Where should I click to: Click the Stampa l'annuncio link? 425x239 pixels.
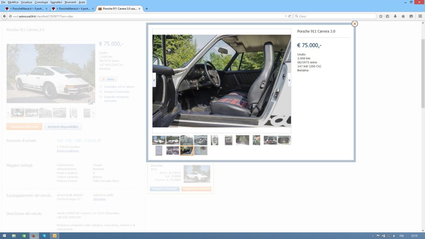coord(117,92)
